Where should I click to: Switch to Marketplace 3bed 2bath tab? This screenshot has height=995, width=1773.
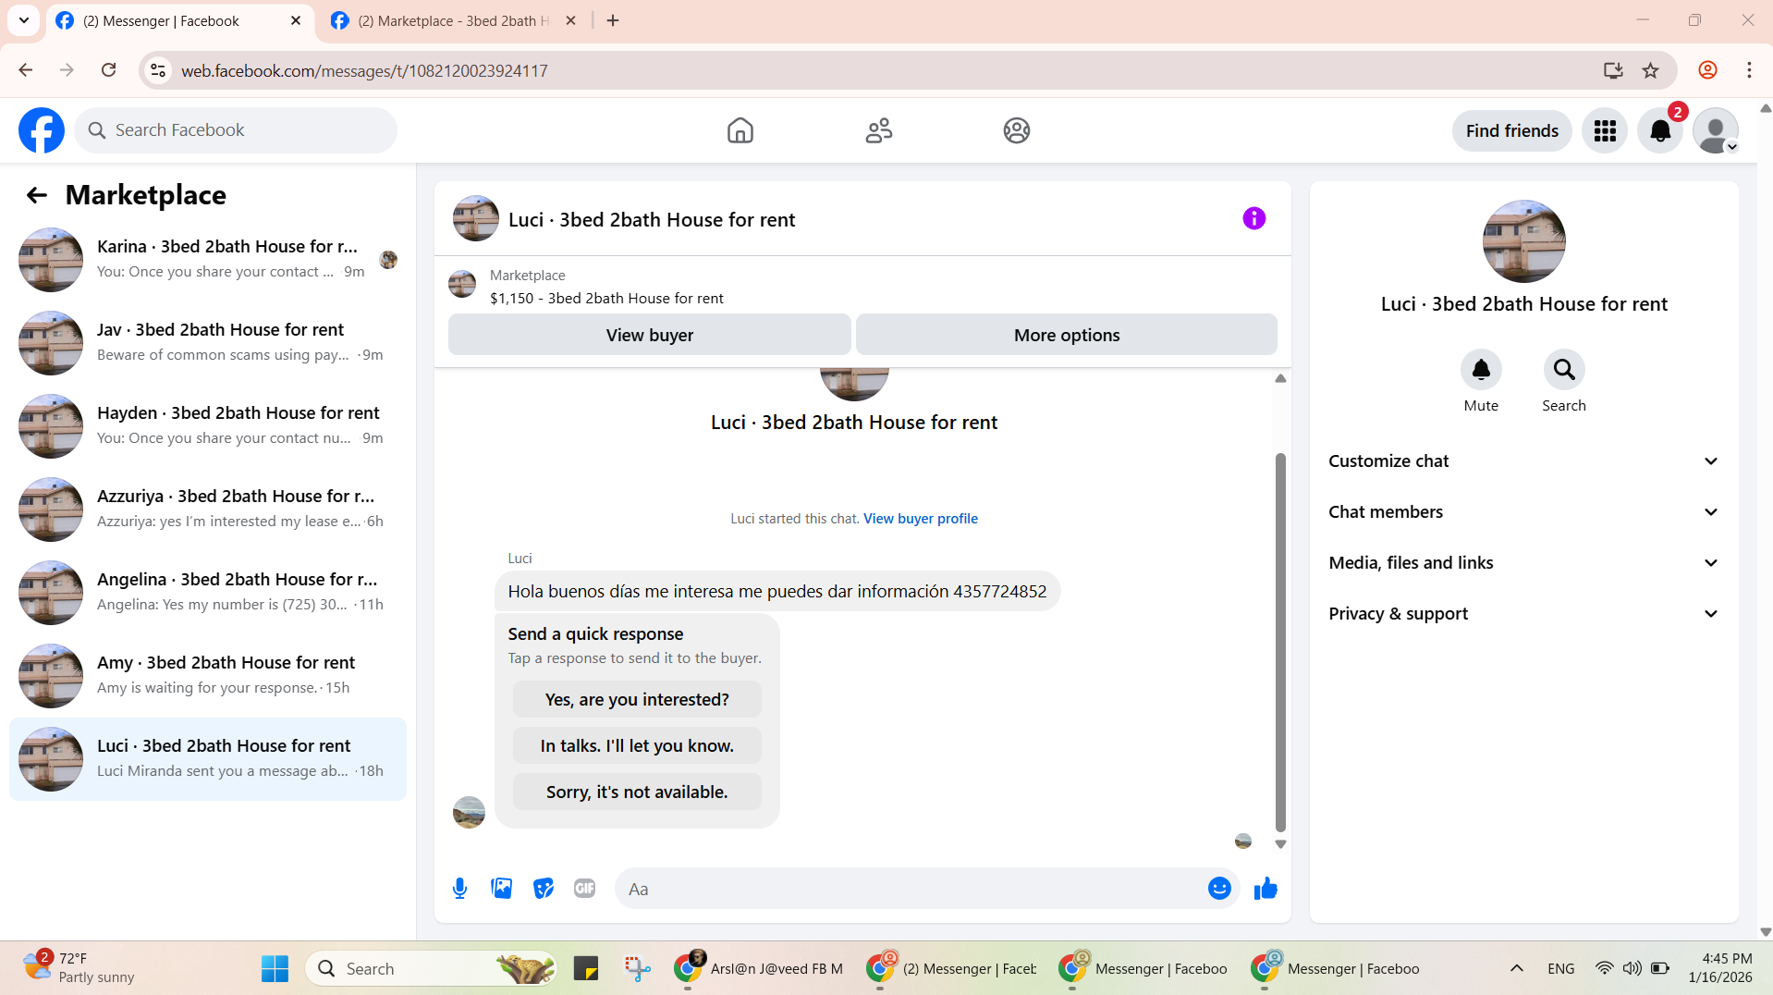(x=453, y=21)
